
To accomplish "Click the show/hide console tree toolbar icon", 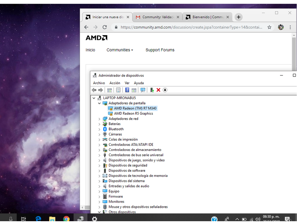I will point(109,90).
